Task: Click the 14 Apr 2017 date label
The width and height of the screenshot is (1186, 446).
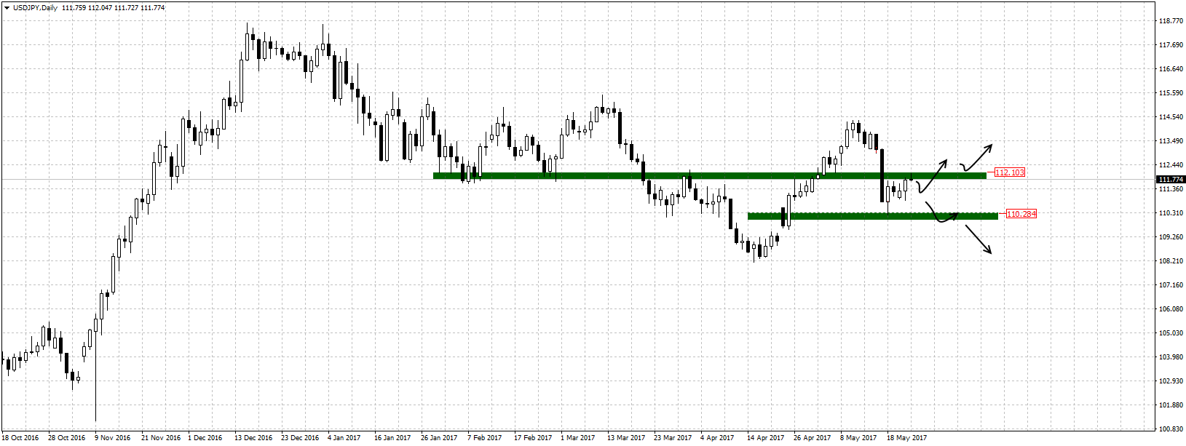Action: coord(765,437)
